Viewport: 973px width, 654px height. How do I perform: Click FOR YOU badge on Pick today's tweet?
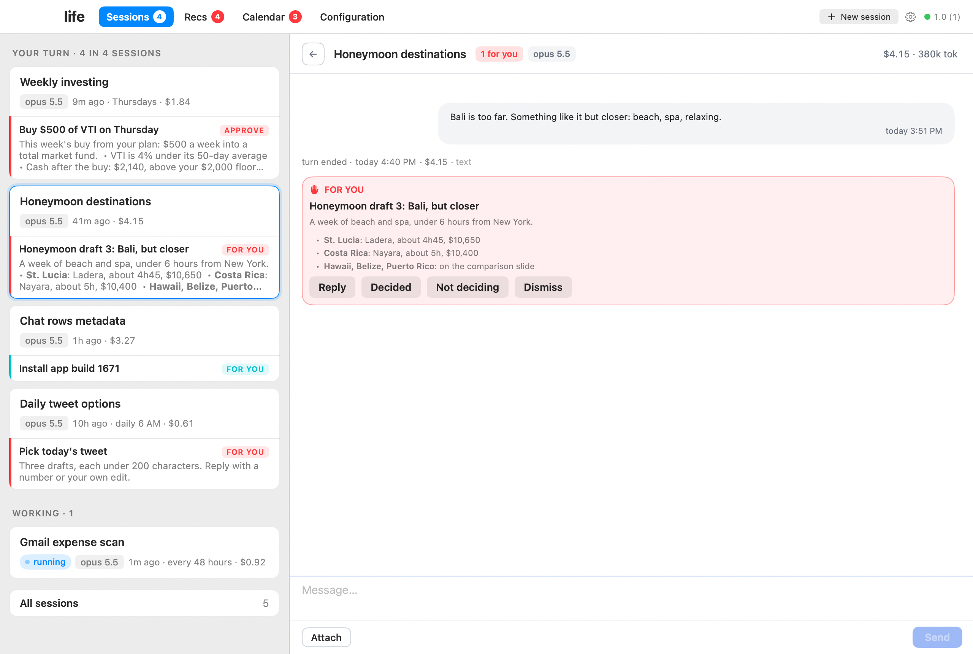(x=246, y=452)
